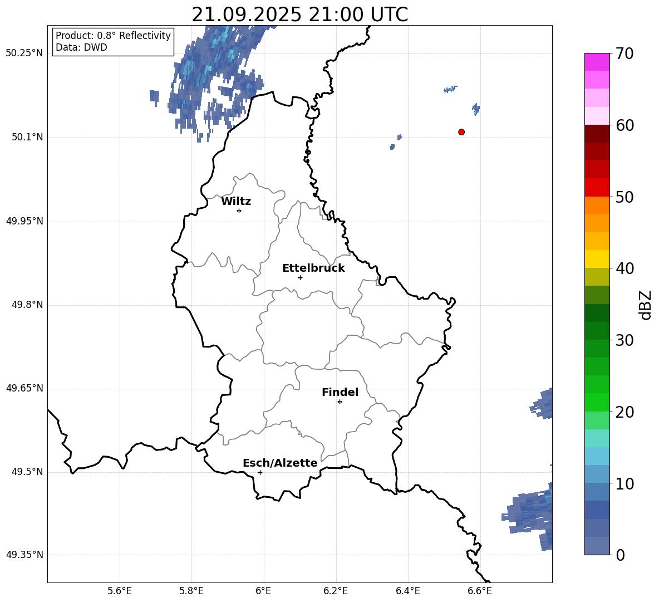Click the 49.65°N latitude label
The height and width of the screenshot is (602, 659).
pyautogui.click(x=24, y=388)
